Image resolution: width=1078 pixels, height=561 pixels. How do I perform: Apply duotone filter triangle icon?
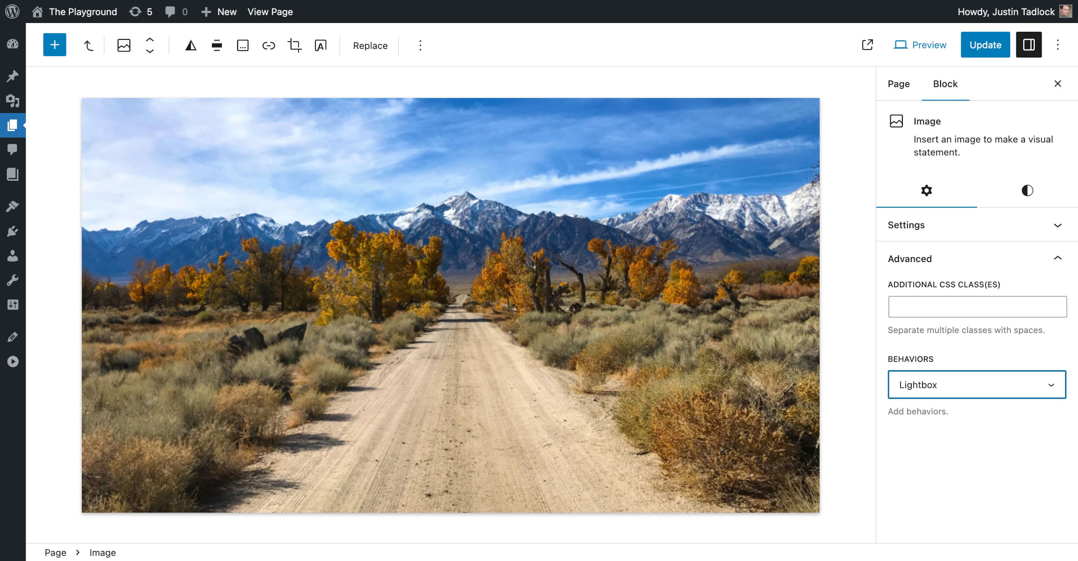[191, 45]
